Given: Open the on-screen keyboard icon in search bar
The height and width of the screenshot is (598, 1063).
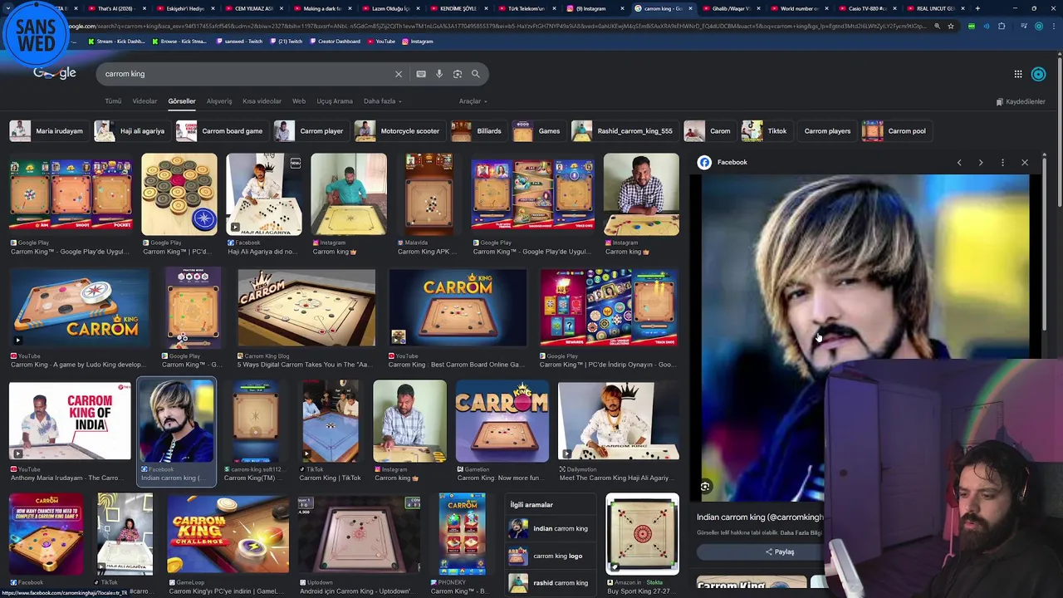Looking at the screenshot, I should [x=421, y=74].
